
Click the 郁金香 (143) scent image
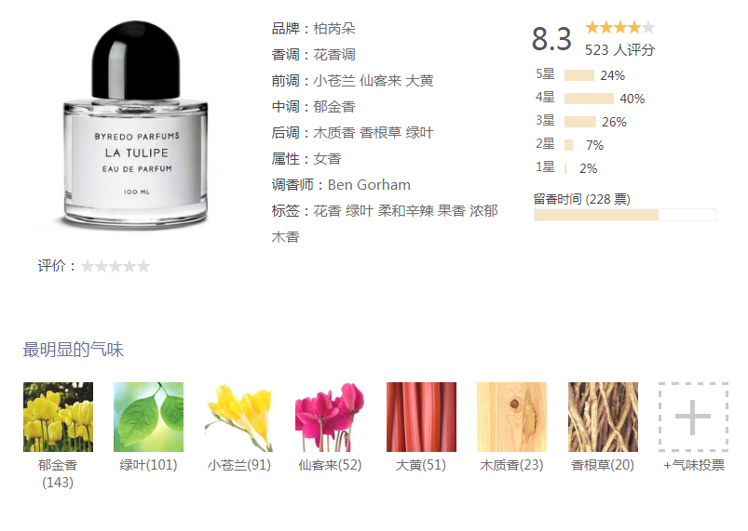pyautogui.click(x=58, y=417)
